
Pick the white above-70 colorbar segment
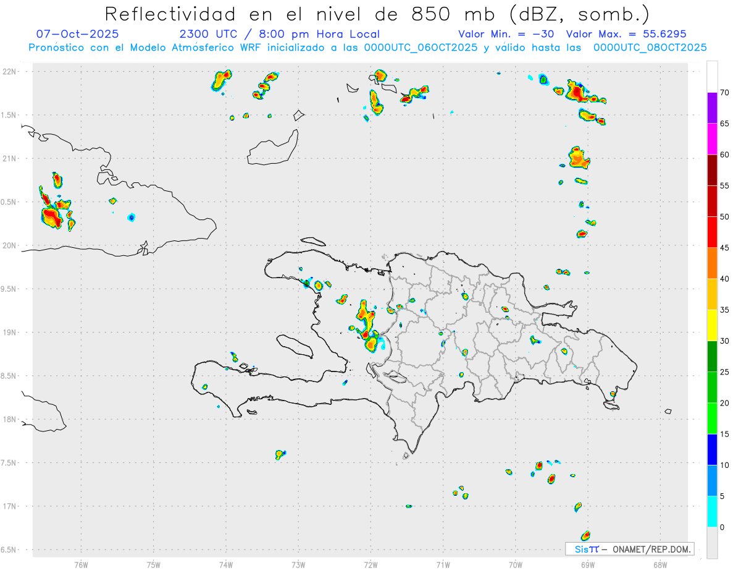(x=712, y=77)
